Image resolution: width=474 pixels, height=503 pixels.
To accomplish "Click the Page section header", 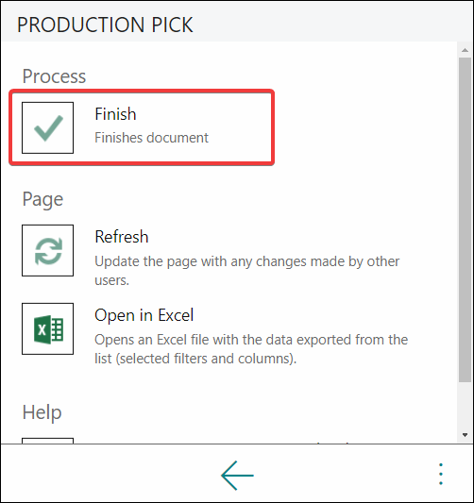I will (42, 199).
